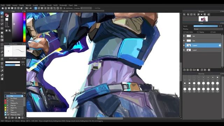Open the Filter menu

[x=21, y=5]
